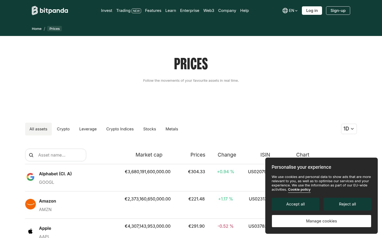The width and height of the screenshot is (382, 238).
Task: Click Amazon market cap €2,373,160,650,000.00
Action: (148, 199)
